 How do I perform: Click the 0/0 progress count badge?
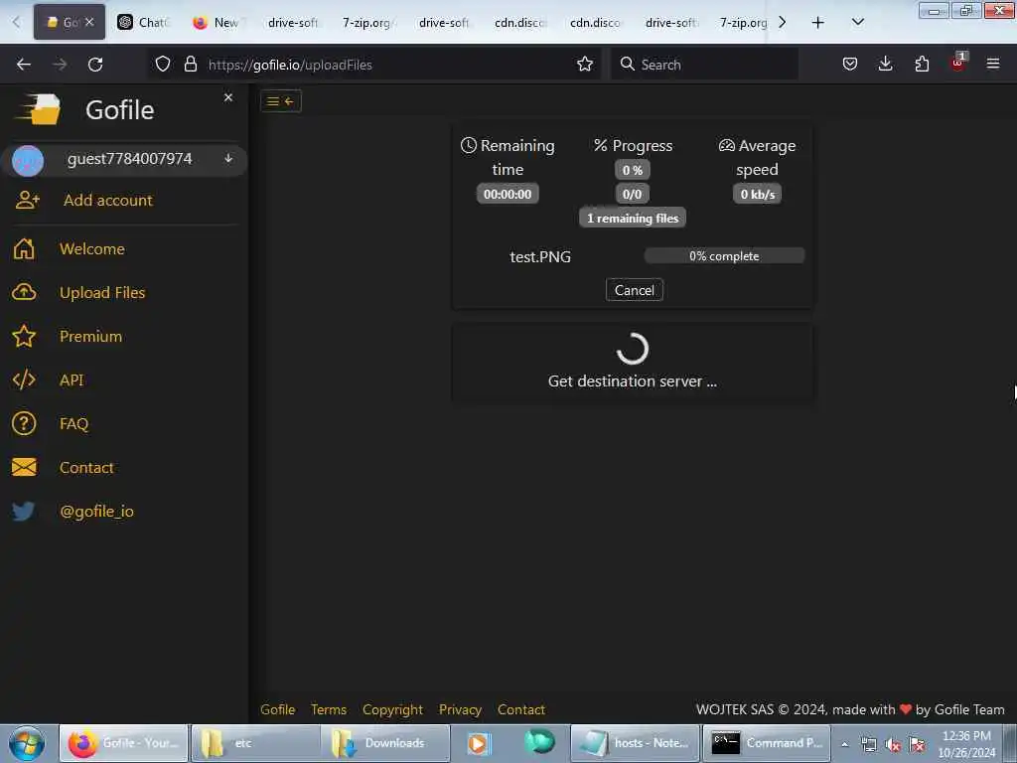tap(633, 194)
